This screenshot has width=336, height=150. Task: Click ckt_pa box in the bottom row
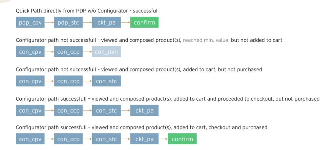144,139
